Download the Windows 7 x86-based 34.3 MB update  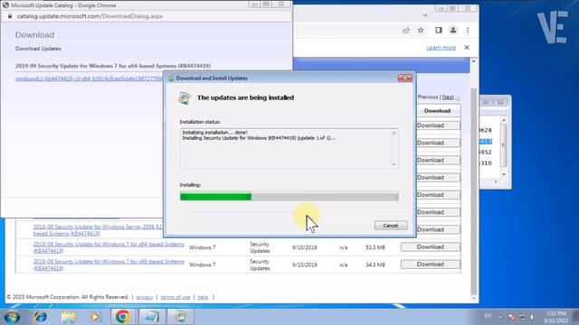click(431, 265)
